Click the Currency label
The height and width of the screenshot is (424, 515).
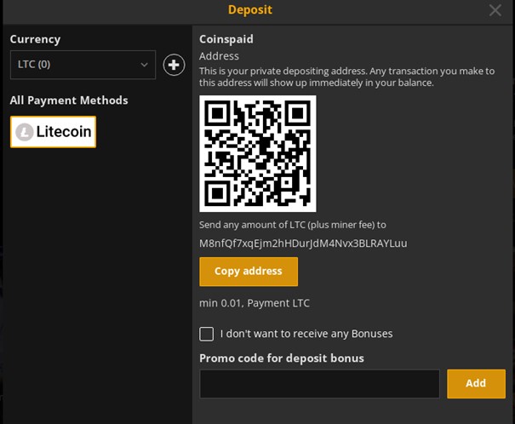[x=35, y=39]
